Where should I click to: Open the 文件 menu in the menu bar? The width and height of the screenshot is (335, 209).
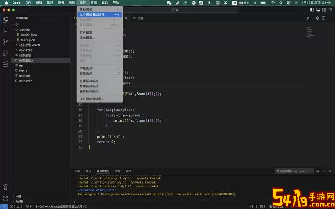28,3
